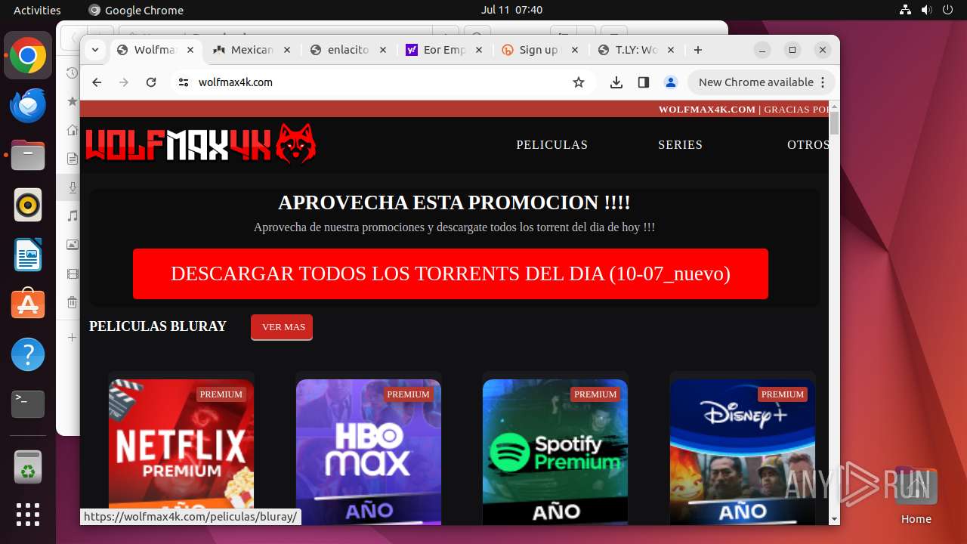967x544 pixels.
Task: Bookmark this page with the star
Action: (x=579, y=82)
